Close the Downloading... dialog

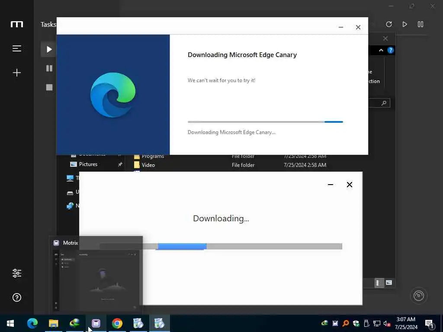[x=350, y=185]
